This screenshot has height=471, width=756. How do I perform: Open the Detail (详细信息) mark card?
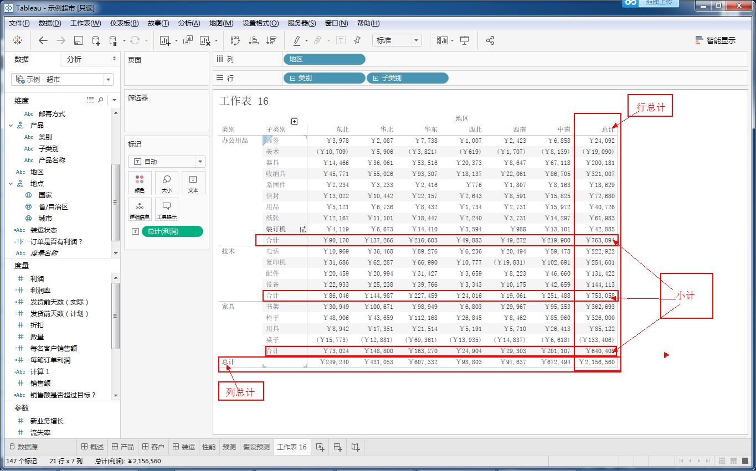point(140,209)
